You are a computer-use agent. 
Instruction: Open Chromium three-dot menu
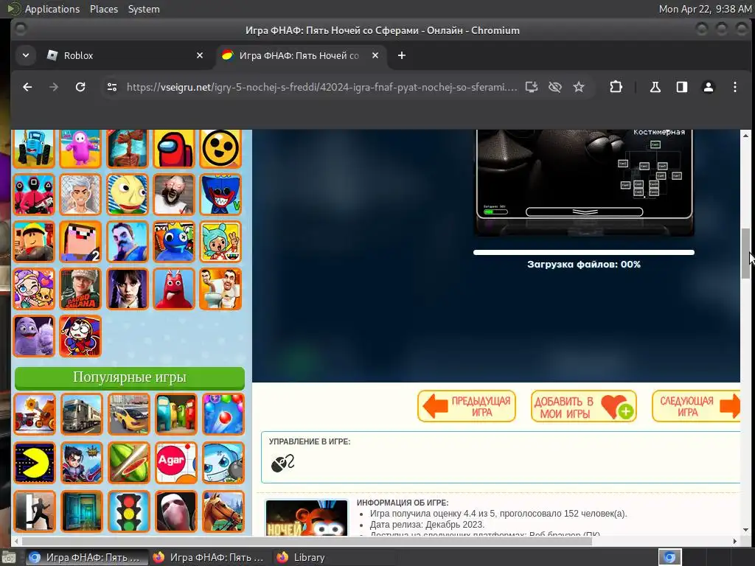click(735, 87)
